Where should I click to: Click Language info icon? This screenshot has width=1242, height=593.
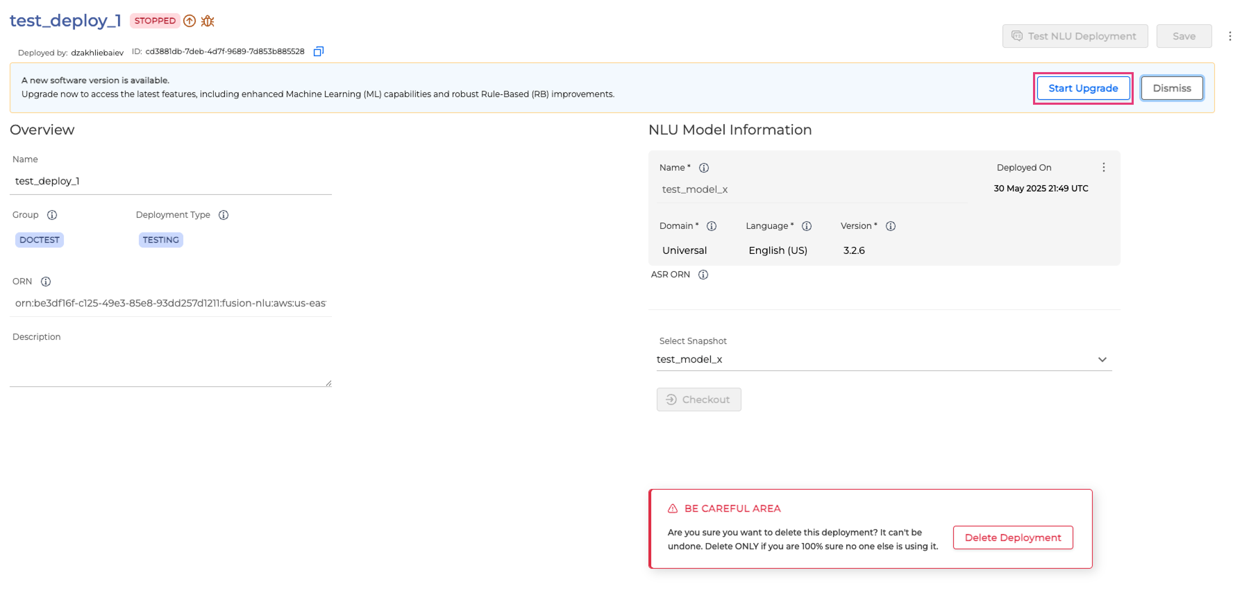click(807, 226)
